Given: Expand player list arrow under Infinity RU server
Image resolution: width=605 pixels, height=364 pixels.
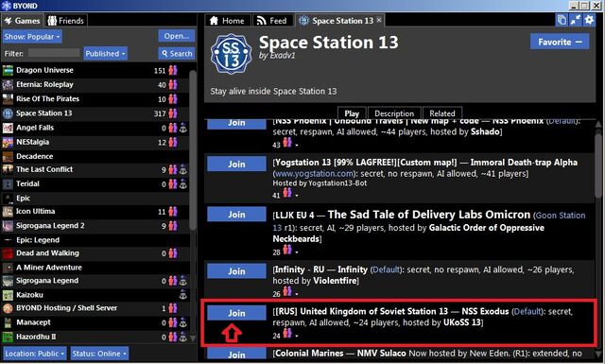Looking at the screenshot, I should [297, 294].
